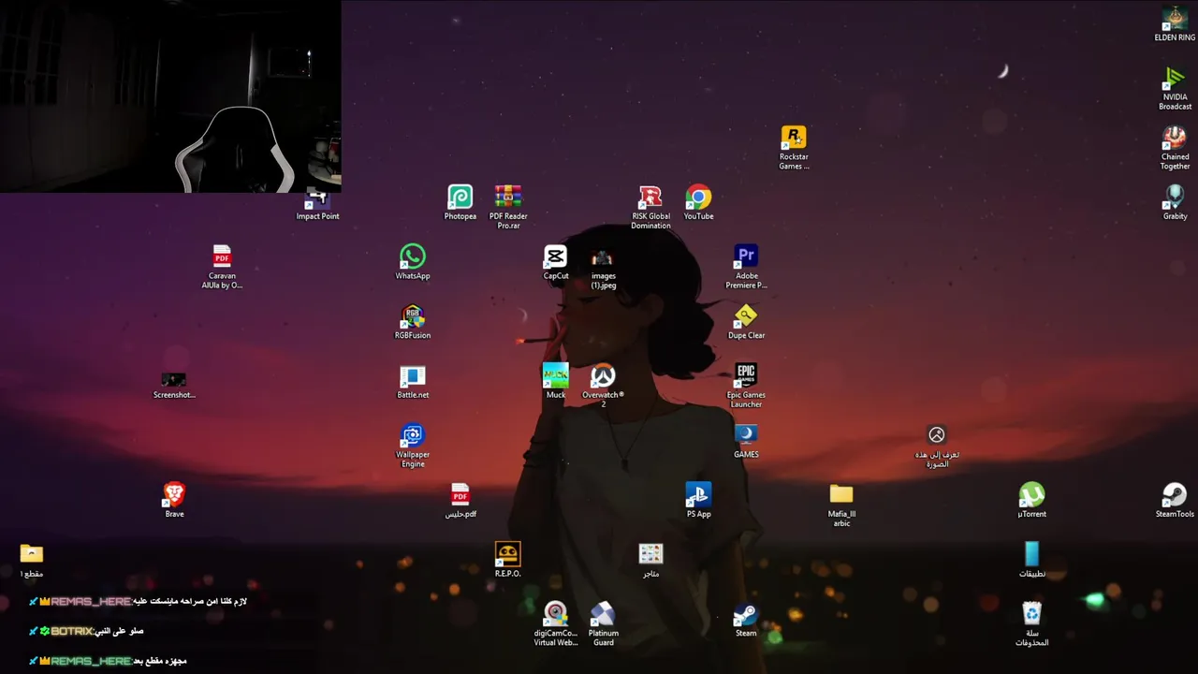Launch Battle.net from the desktop

pos(413,381)
